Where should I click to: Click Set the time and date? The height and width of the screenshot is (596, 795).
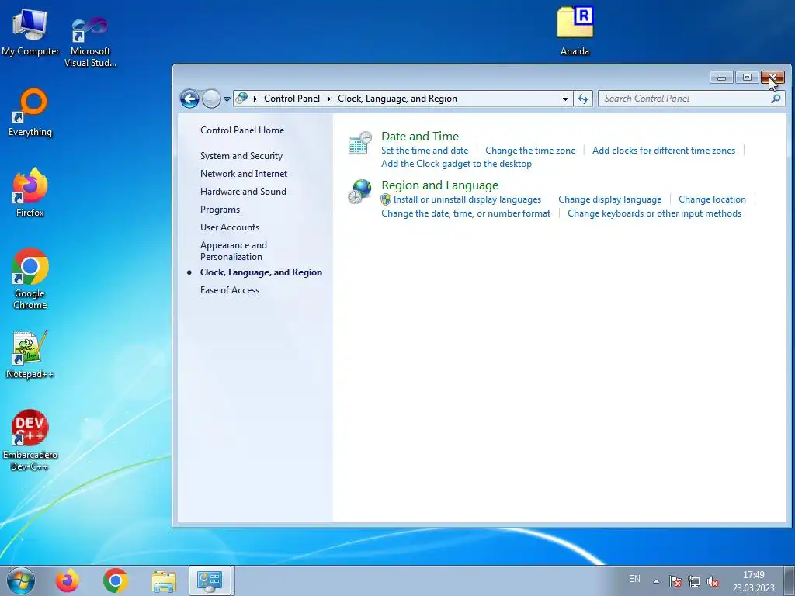click(x=425, y=151)
